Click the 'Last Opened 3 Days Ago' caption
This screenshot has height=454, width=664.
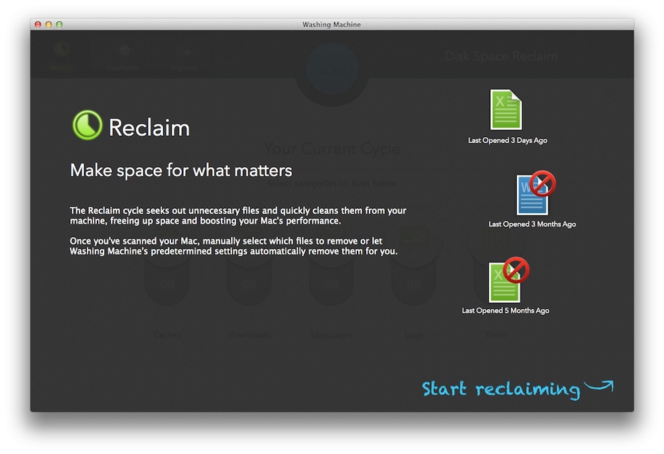(507, 140)
